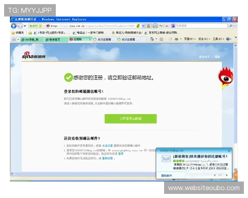Screen dimensions: 248x198
Task: Switch to the second 本次注册需 tab
Action: coord(128,40)
